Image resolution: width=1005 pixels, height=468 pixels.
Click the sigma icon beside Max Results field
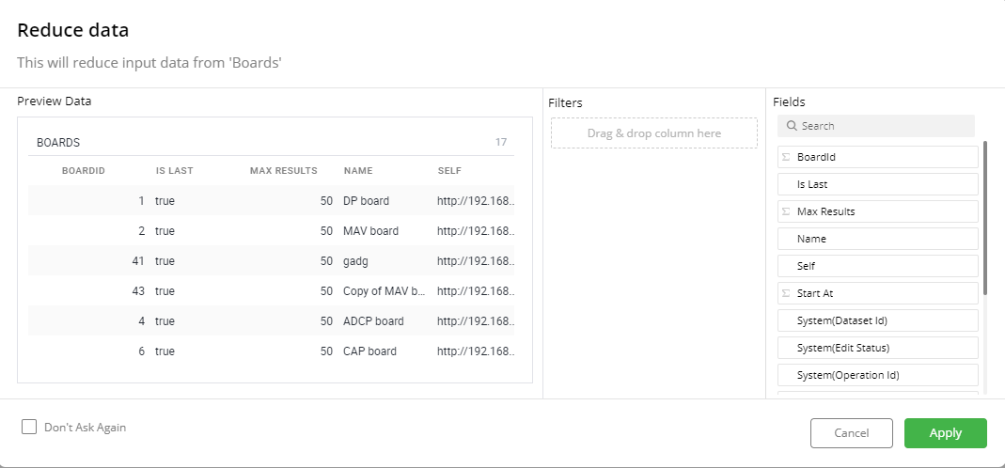tap(786, 211)
